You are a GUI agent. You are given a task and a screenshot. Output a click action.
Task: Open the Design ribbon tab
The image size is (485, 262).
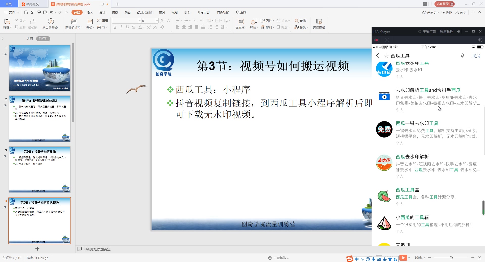coord(102,12)
